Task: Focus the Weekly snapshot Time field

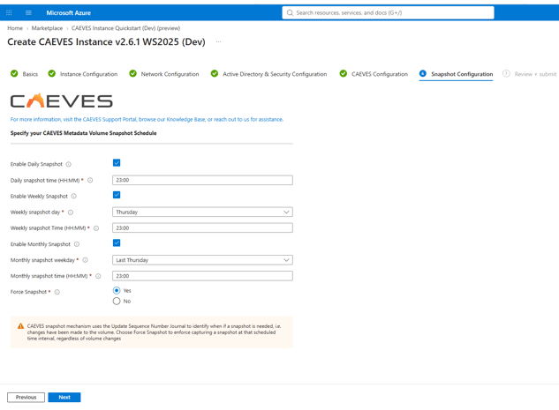Action: click(x=202, y=227)
